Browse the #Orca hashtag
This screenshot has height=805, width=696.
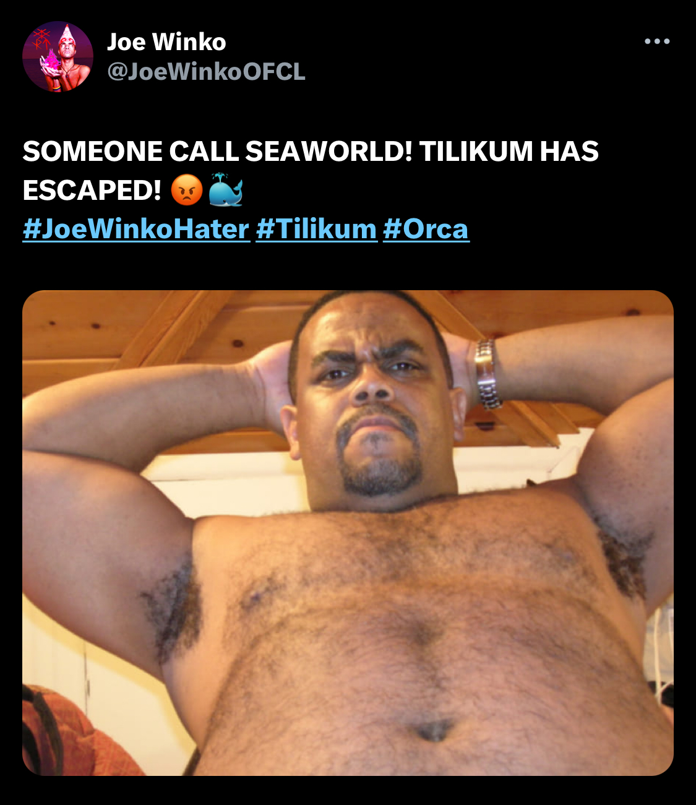[x=426, y=229]
